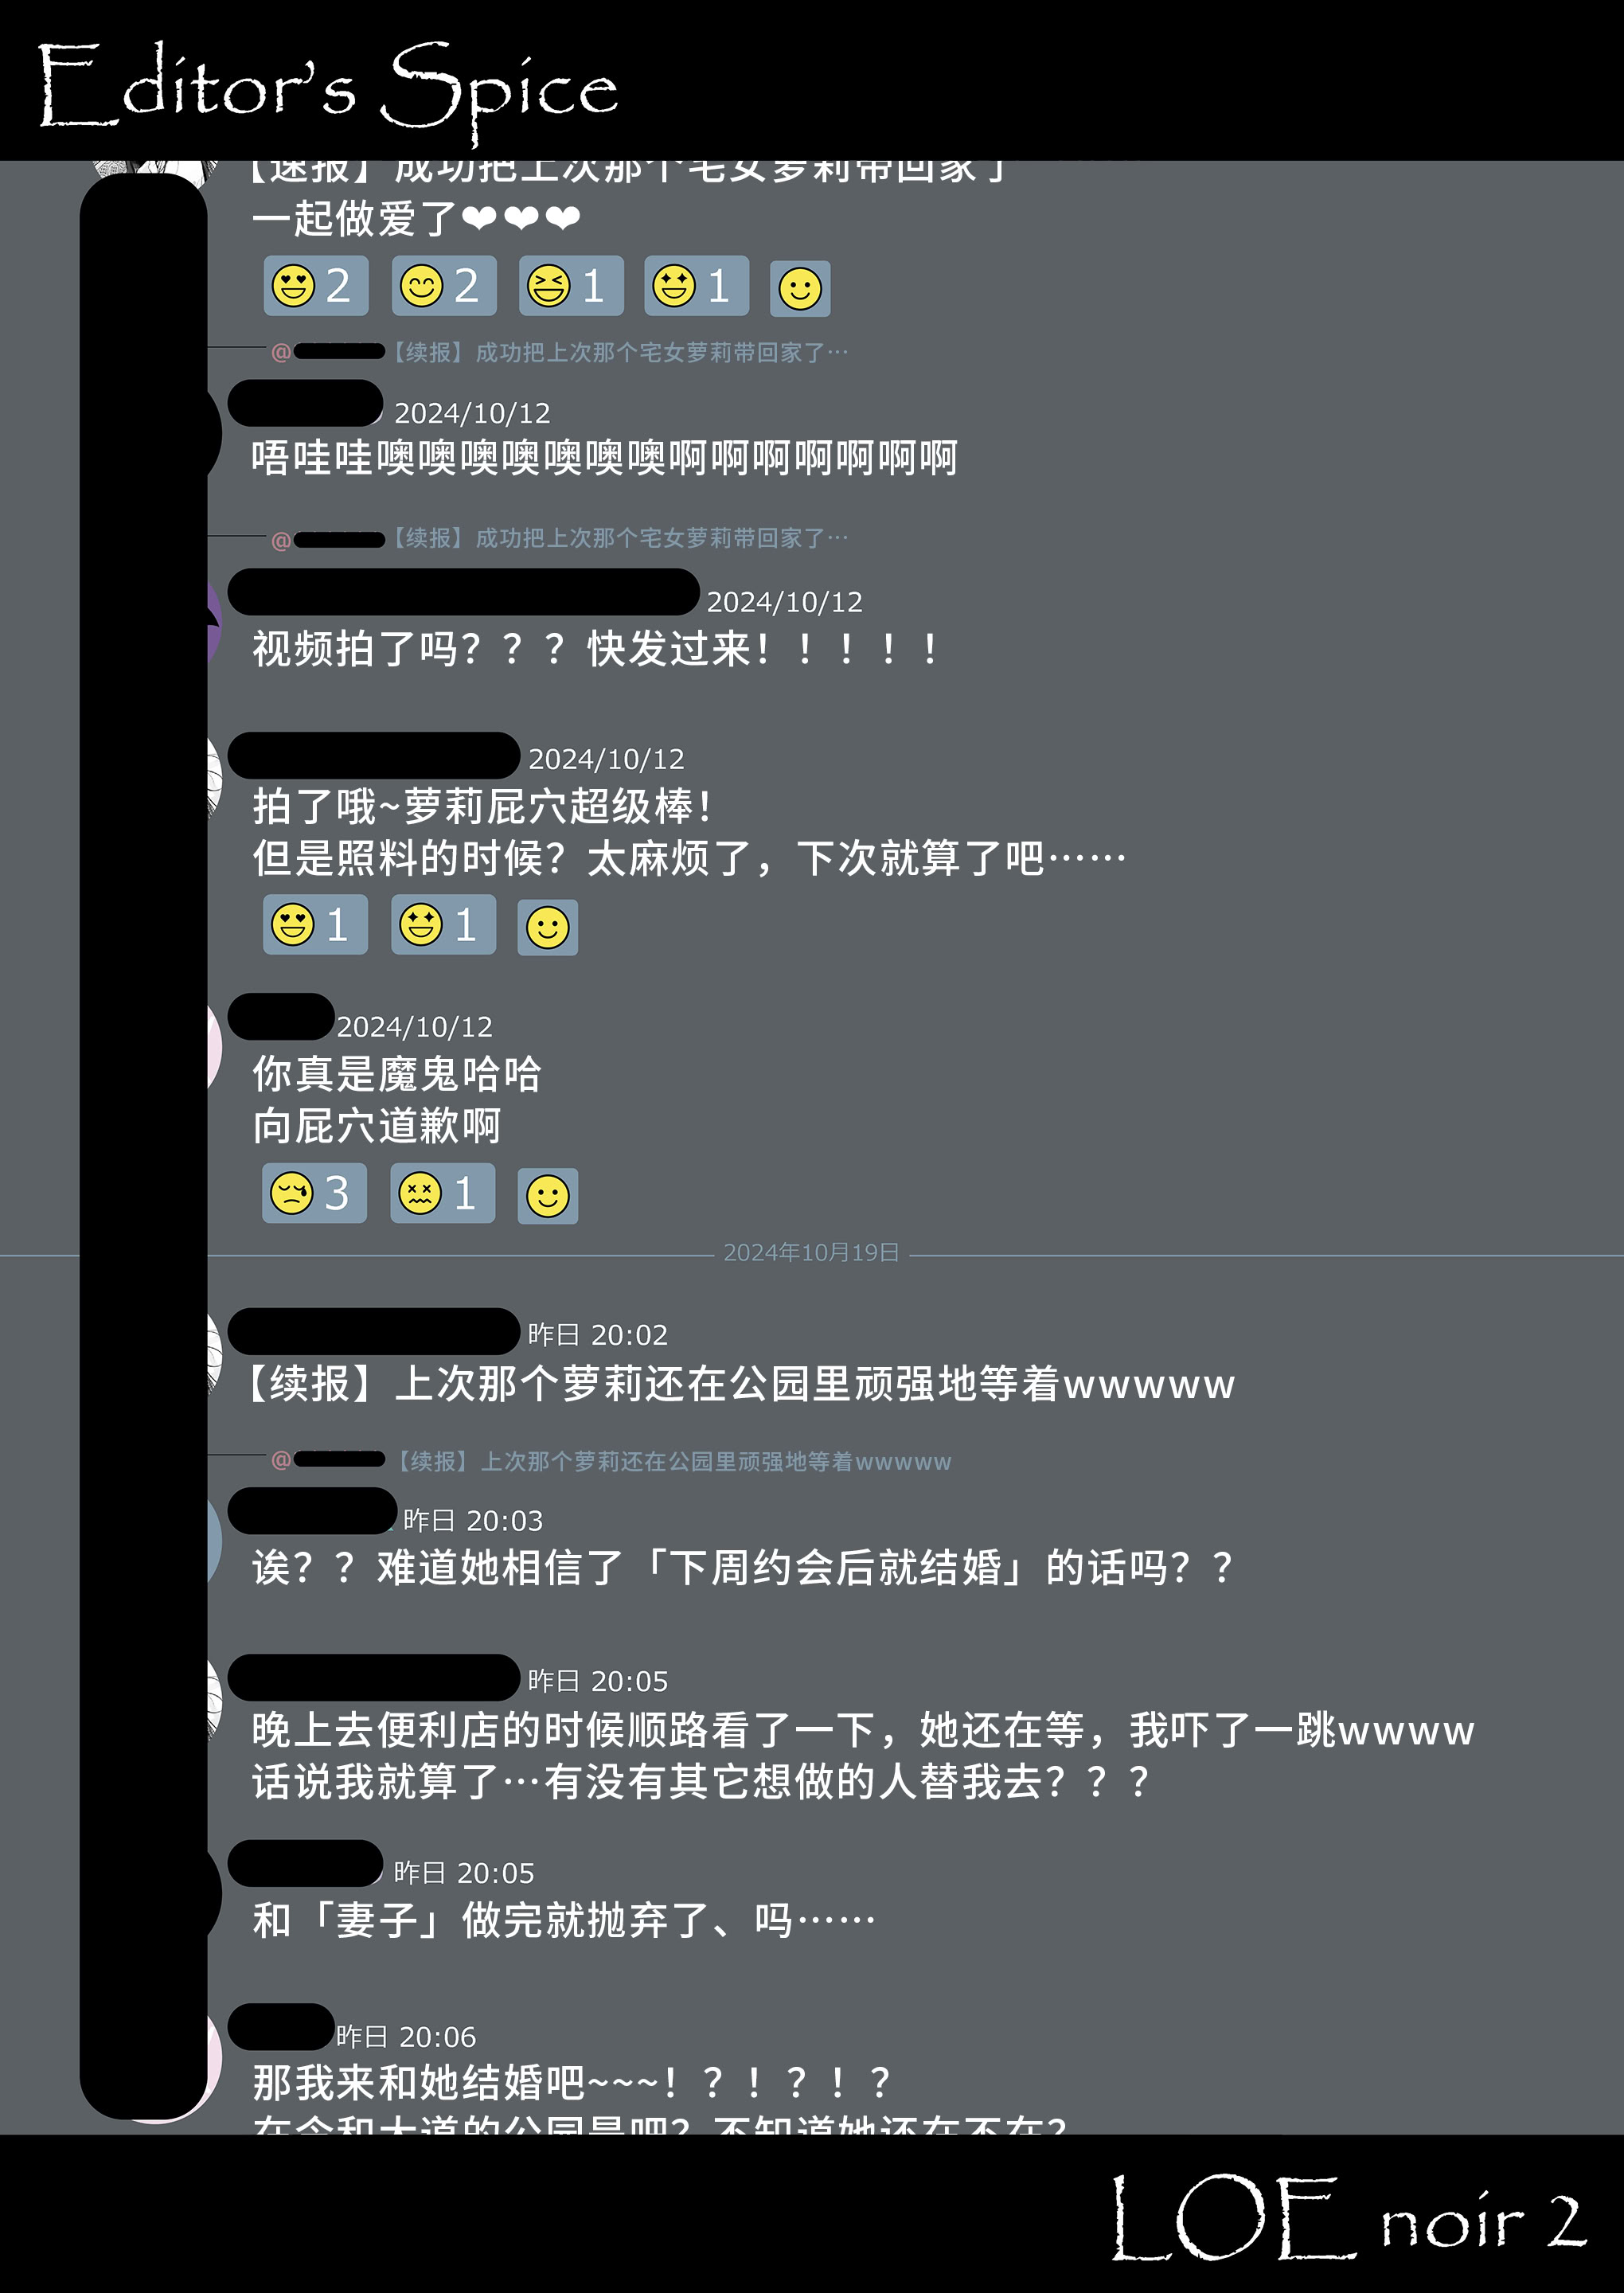
Task: Add reaction via smiley after top message's reactions
Action: (x=800, y=289)
